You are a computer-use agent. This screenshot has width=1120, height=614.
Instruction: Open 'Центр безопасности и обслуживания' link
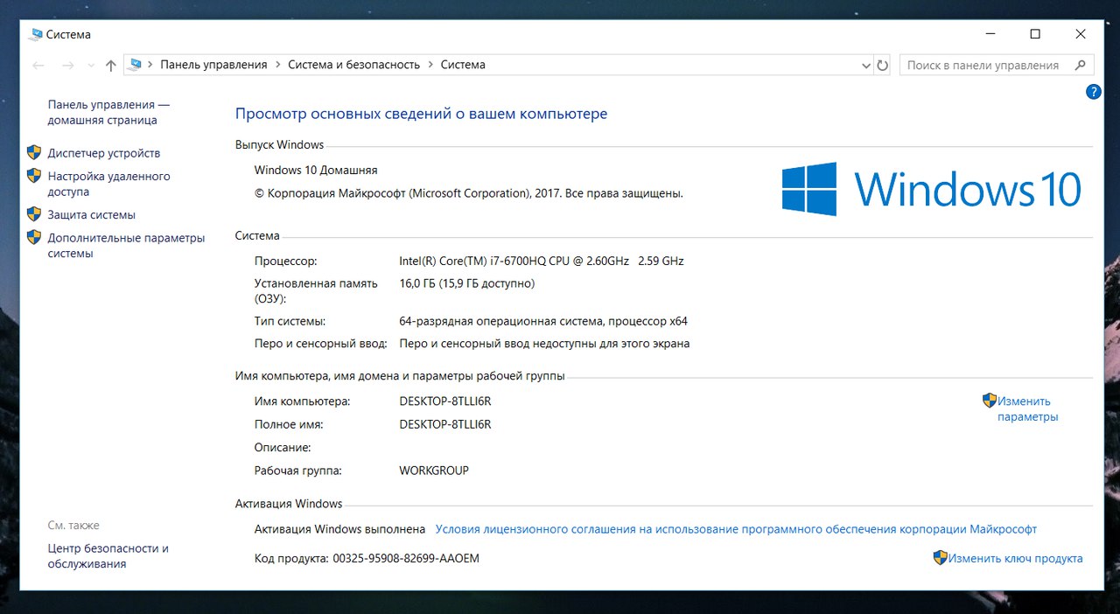[108, 556]
